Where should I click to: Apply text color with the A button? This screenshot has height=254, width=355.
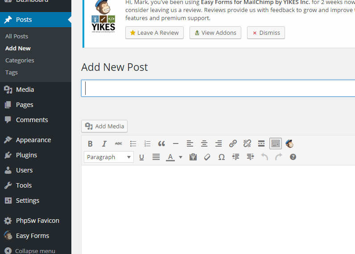pos(170,157)
